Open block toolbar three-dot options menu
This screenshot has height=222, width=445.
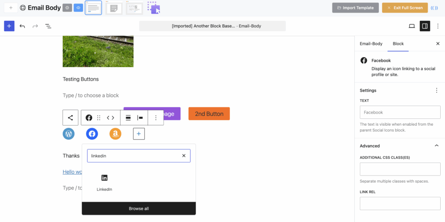(x=156, y=118)
